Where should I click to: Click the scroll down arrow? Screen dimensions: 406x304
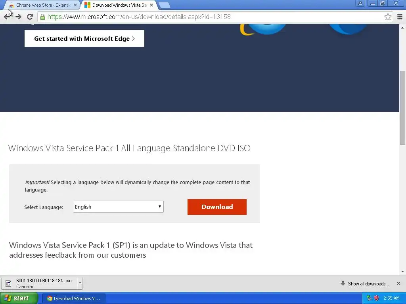[x=402, y=272]
